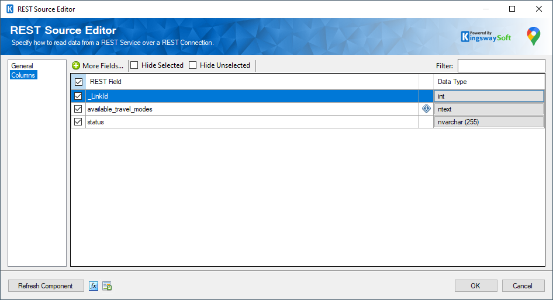Enable the Hide Unselected checkbox
The width and height of the screenshot is (553, 300).
(x=193, y=66)
